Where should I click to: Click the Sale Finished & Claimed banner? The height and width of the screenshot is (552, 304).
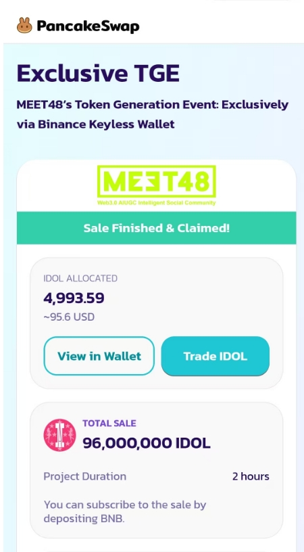click(157, 228)
